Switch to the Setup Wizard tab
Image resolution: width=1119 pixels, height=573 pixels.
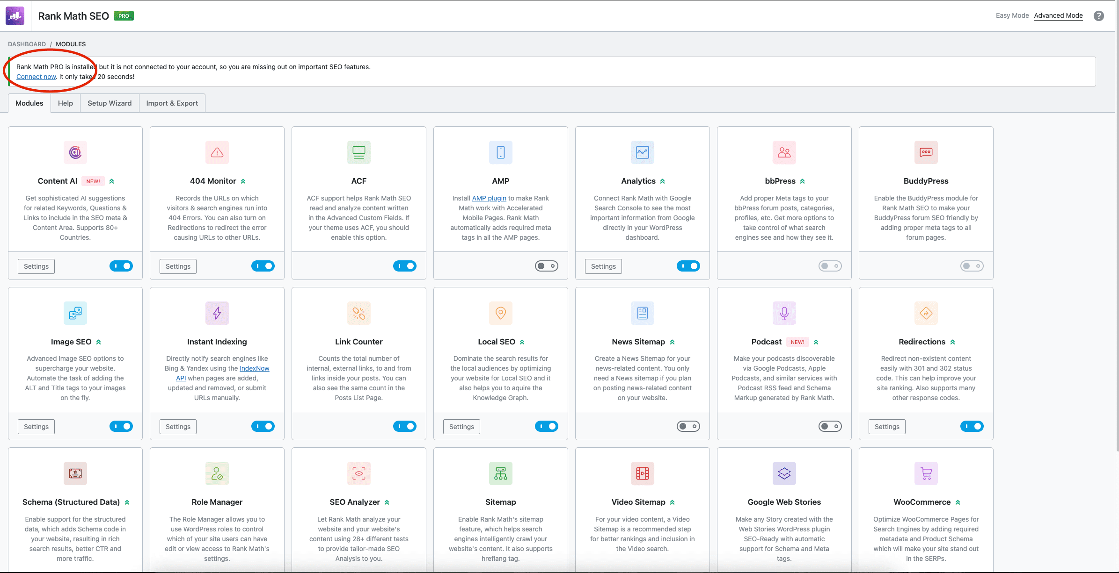[x=110, y=103]
